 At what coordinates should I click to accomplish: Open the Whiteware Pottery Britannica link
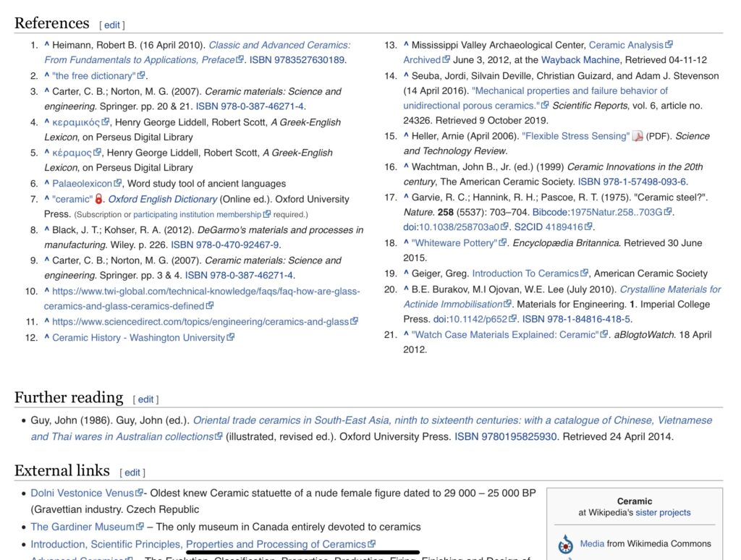coord(454,243)
